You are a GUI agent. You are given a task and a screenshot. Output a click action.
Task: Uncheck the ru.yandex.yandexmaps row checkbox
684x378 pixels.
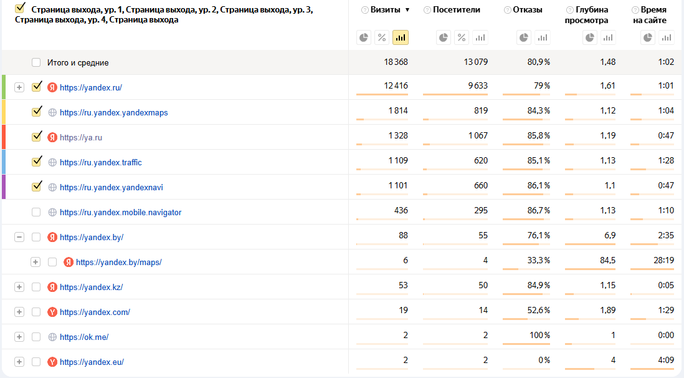[37, 112]
